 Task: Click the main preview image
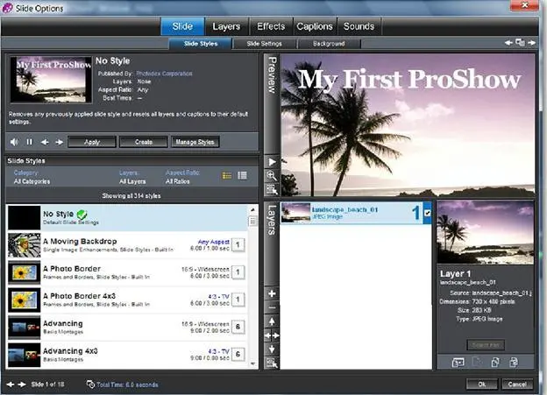pyautogui.click(x=408, y=125)
